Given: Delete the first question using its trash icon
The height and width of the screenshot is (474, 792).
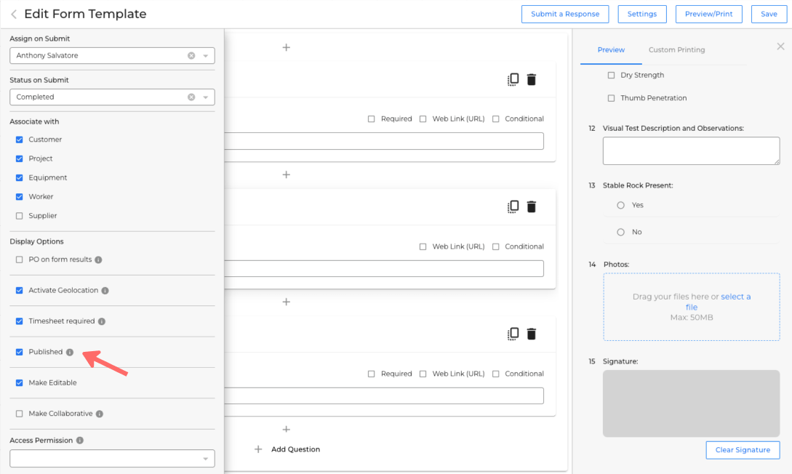Looking at the screenshot, I should click(x=532, y=80).
